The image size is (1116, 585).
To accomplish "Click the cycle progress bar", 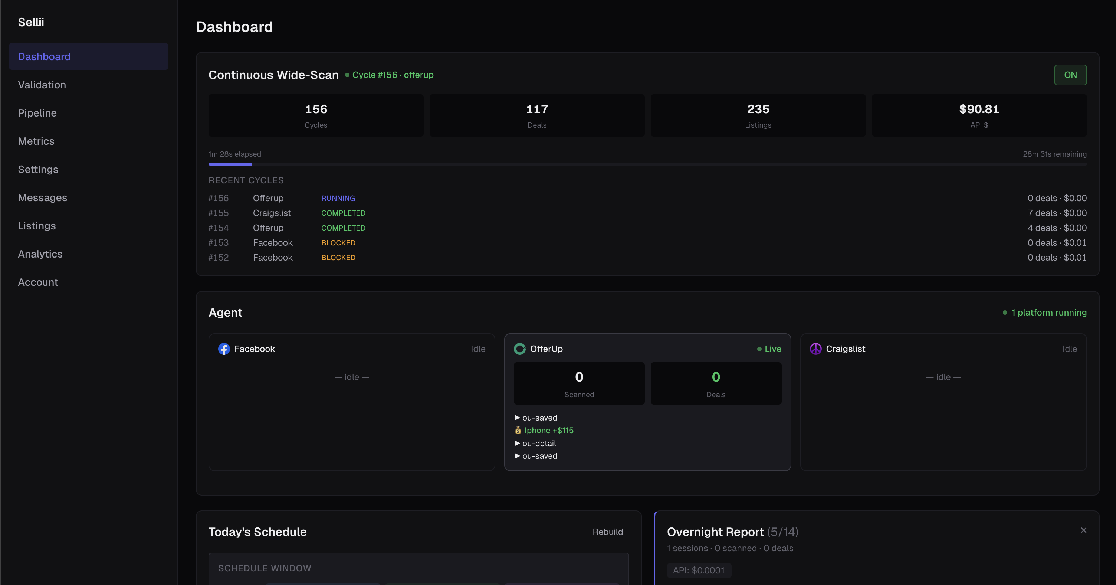I will tap(647, 164).
